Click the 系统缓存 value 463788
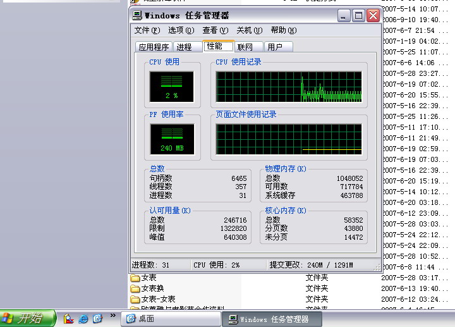 (x=351, y=195)
